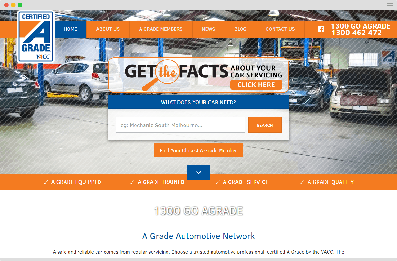Open the browser hamburger menu icon
Viewport: 397px width, 261px height.
[x=390, y=5]
